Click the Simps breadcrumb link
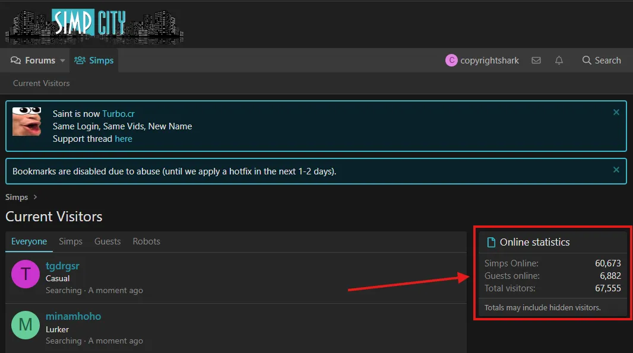The height and width of the screenshot is (353, 633). click(15, 197)
